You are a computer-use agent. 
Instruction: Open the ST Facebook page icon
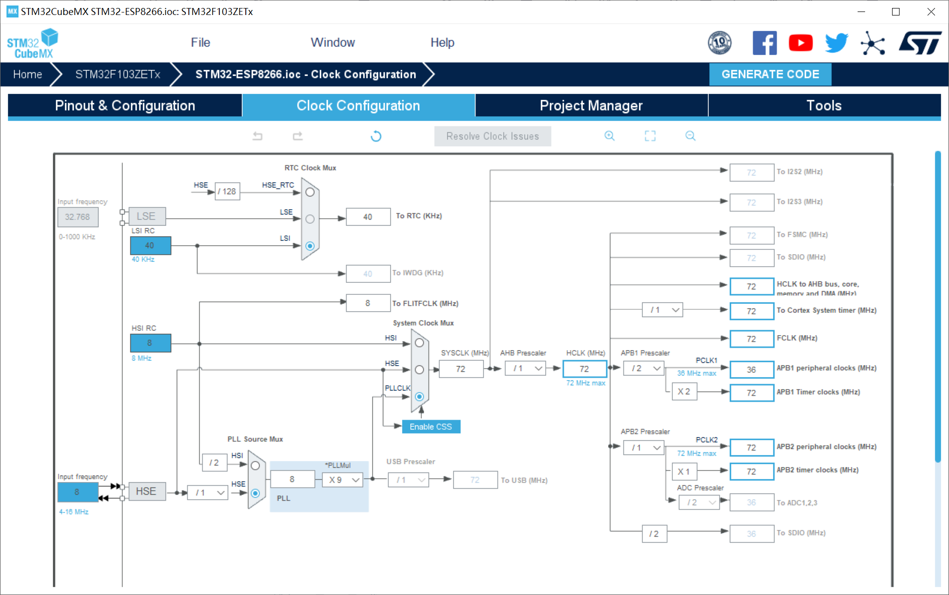pyautogui.click(x=765, y=43)
